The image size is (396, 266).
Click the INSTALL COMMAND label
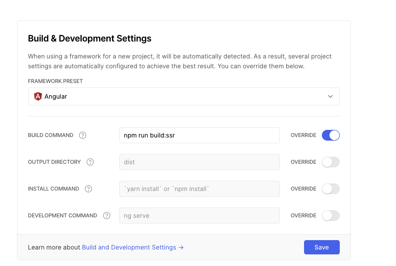click(54, 189)
